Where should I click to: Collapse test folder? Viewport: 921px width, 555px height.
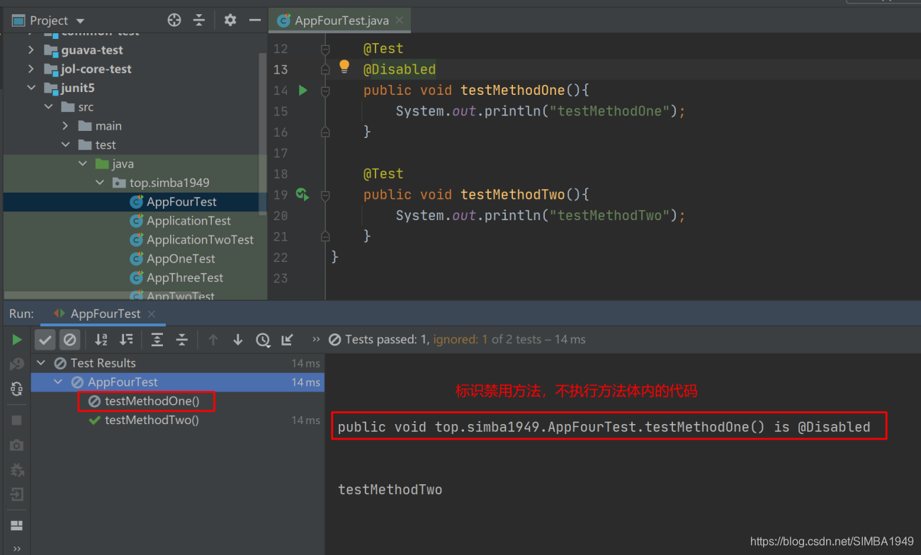(66, 144)
